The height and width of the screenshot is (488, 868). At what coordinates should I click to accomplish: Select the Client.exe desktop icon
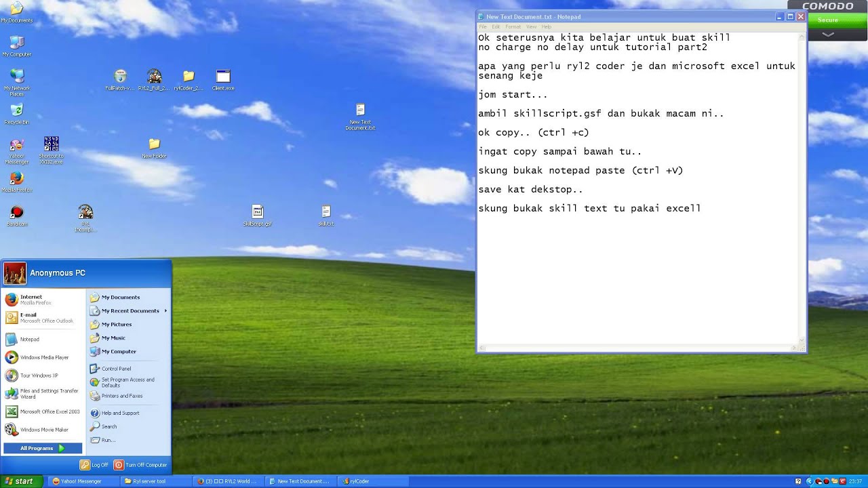click(x=223, y=80)
